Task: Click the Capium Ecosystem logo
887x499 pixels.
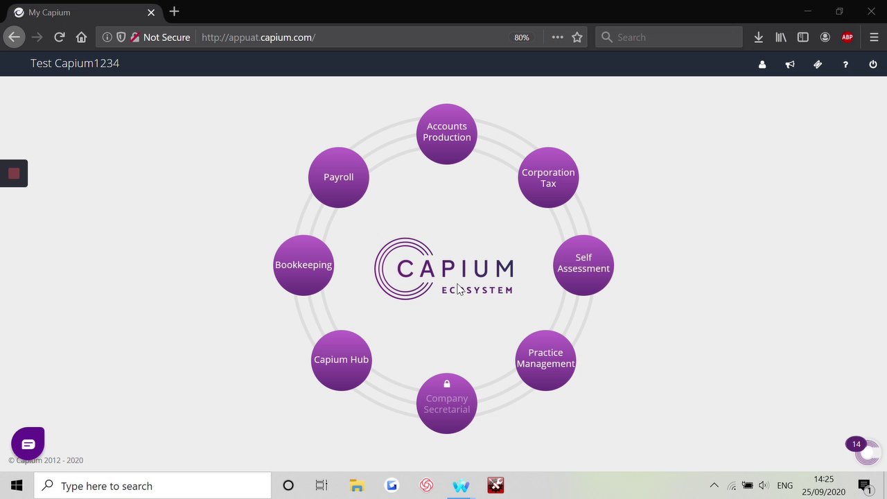Action: coord(444,269)
